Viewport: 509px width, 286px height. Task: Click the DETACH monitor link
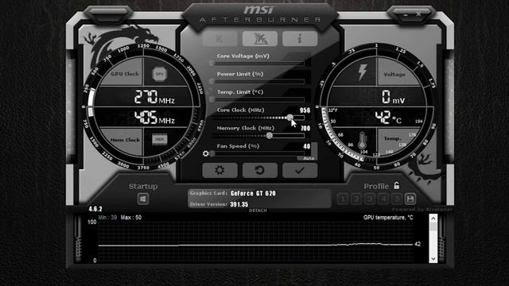click(258, 211)
